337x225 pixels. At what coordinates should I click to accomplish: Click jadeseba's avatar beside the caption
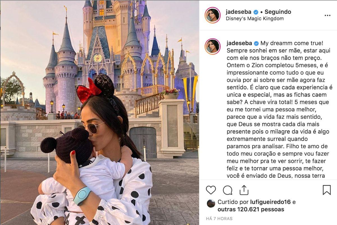pyautogui.click(x=213, y=46)
